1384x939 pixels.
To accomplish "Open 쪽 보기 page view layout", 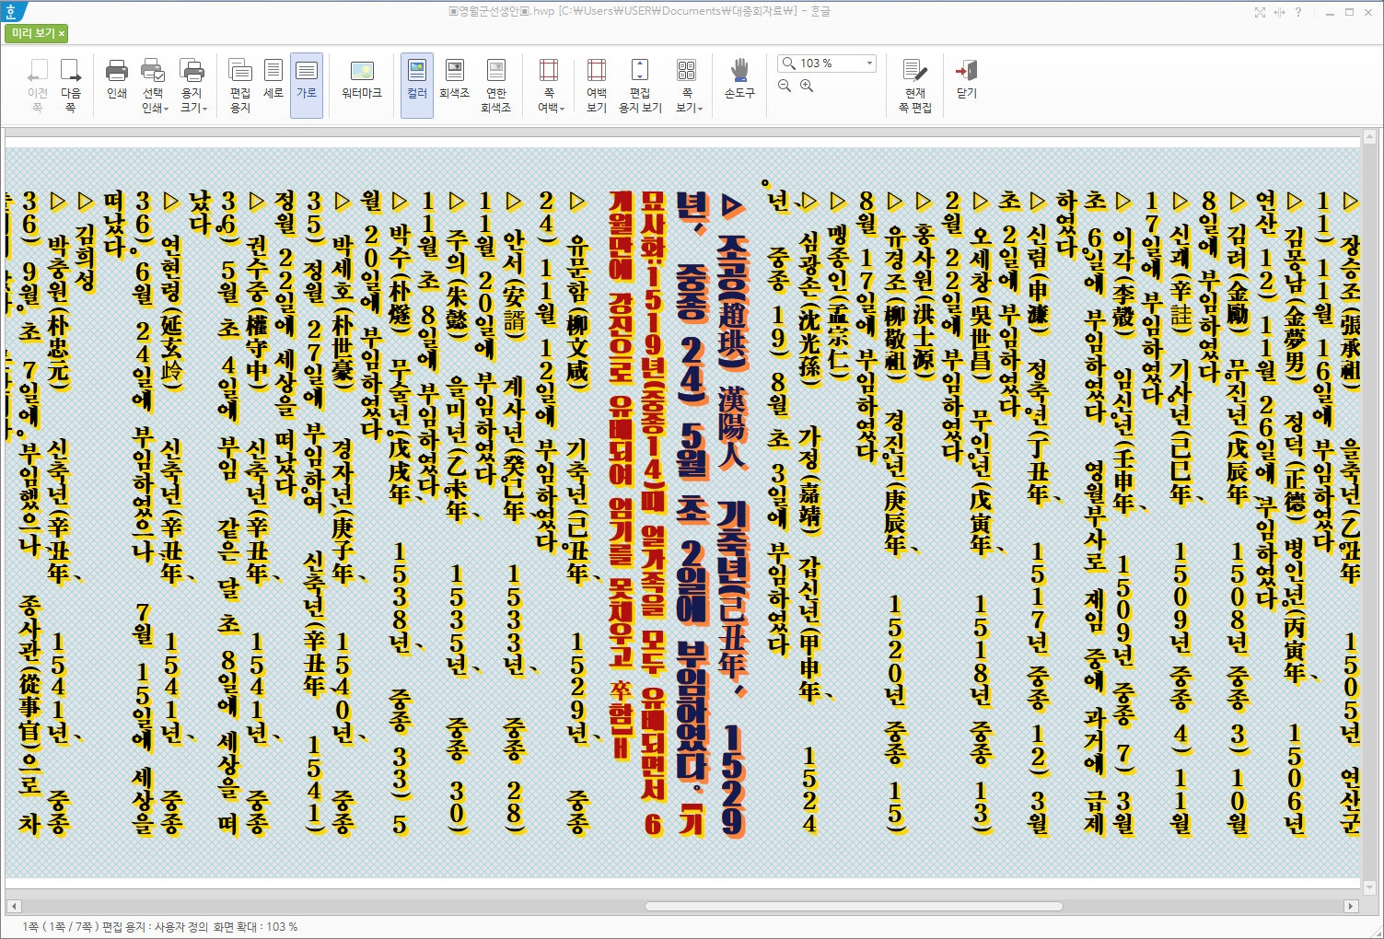I will point(687,85).
